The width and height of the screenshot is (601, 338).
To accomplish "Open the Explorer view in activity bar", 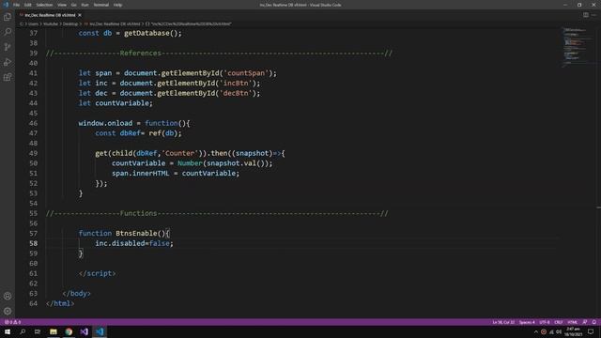I will (8, 17).
